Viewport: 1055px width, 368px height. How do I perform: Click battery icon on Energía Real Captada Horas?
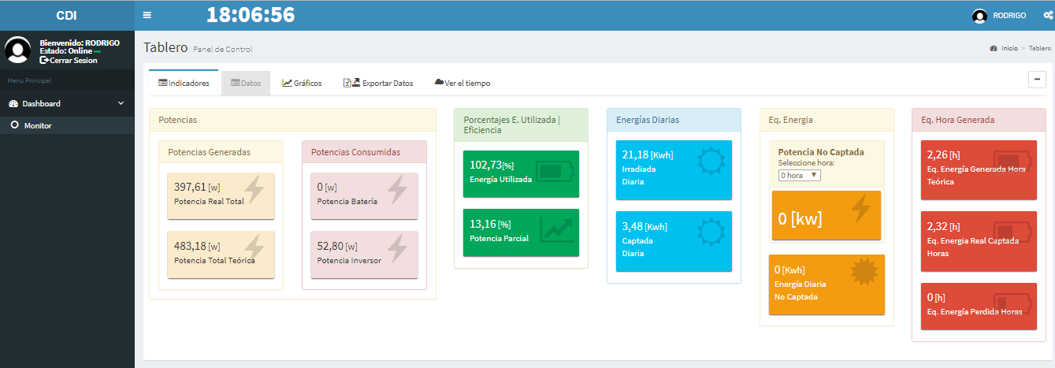1012,232
